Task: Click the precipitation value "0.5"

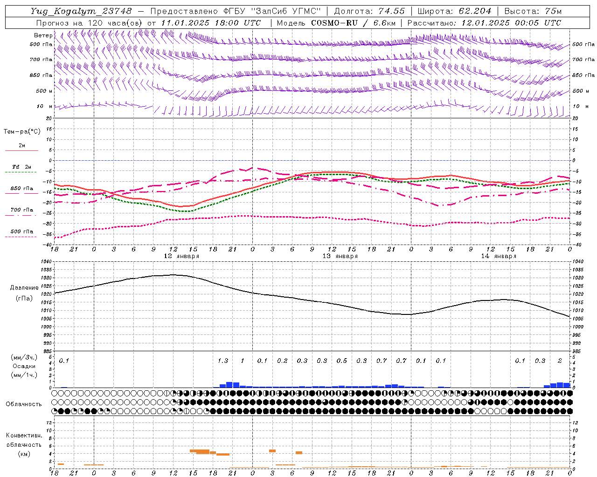Action: [342, 361]
